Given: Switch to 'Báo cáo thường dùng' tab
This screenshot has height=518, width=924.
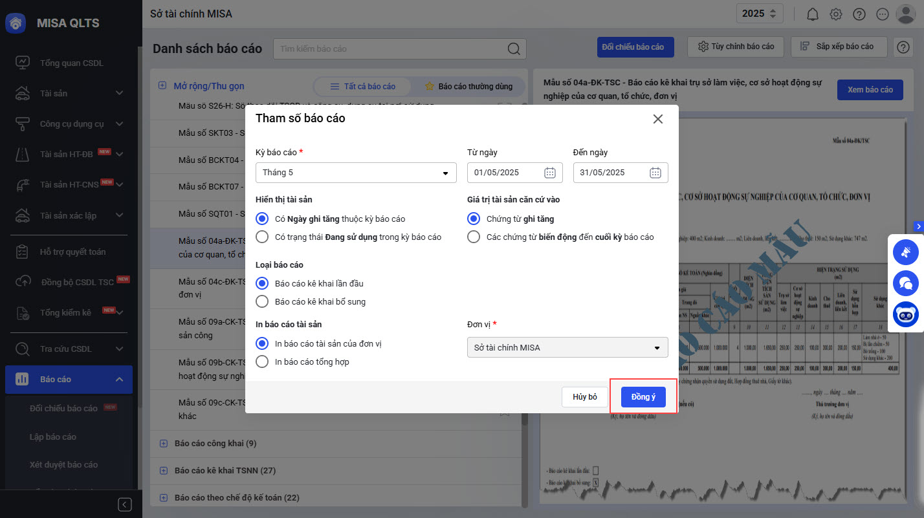Looking at the screenshot, I should coord(468,86).
